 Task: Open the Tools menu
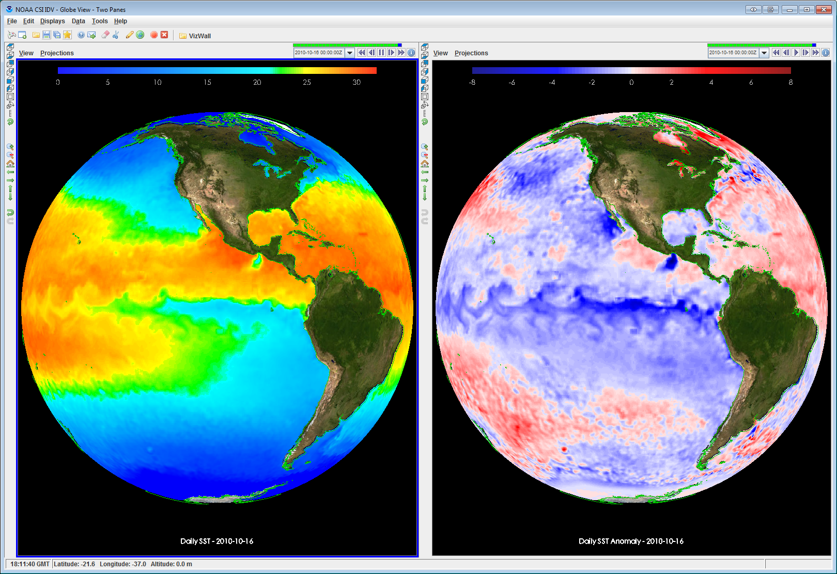(x=100, y=21)
